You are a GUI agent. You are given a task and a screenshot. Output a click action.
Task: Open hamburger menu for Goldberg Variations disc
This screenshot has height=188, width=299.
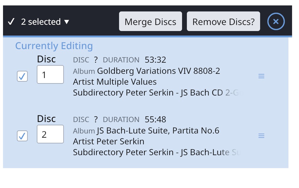coord(261,76)
